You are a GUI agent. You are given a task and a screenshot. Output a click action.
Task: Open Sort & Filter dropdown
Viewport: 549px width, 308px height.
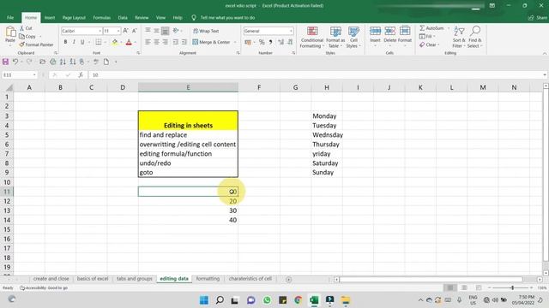point(459,37)
